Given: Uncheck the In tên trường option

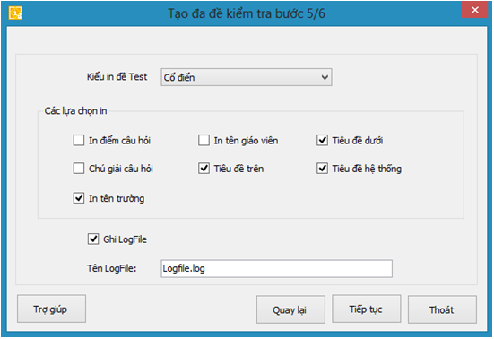Looking at the screenshot, I should tap(79, 198).
